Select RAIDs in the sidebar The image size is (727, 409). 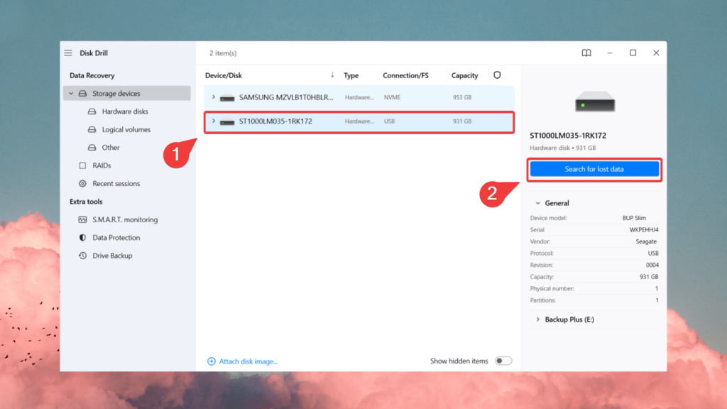click(x=102, y=165)
